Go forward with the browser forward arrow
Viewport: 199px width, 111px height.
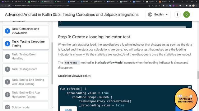(6, 6)
